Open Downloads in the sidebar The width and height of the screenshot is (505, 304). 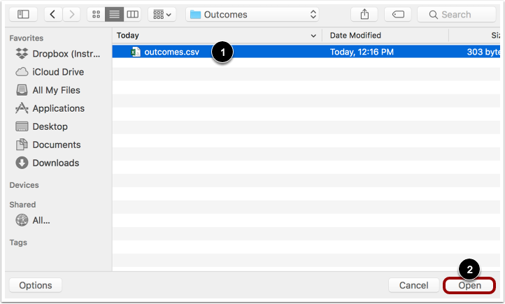pyautogui.click(x=55, y=163)
